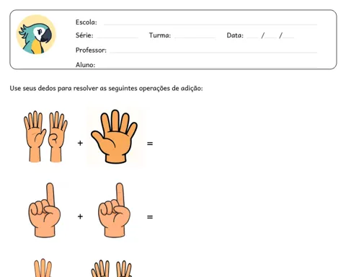Click the Professor name line
The height and width of the screenshot is (277, 346).
tap(213, 52)
